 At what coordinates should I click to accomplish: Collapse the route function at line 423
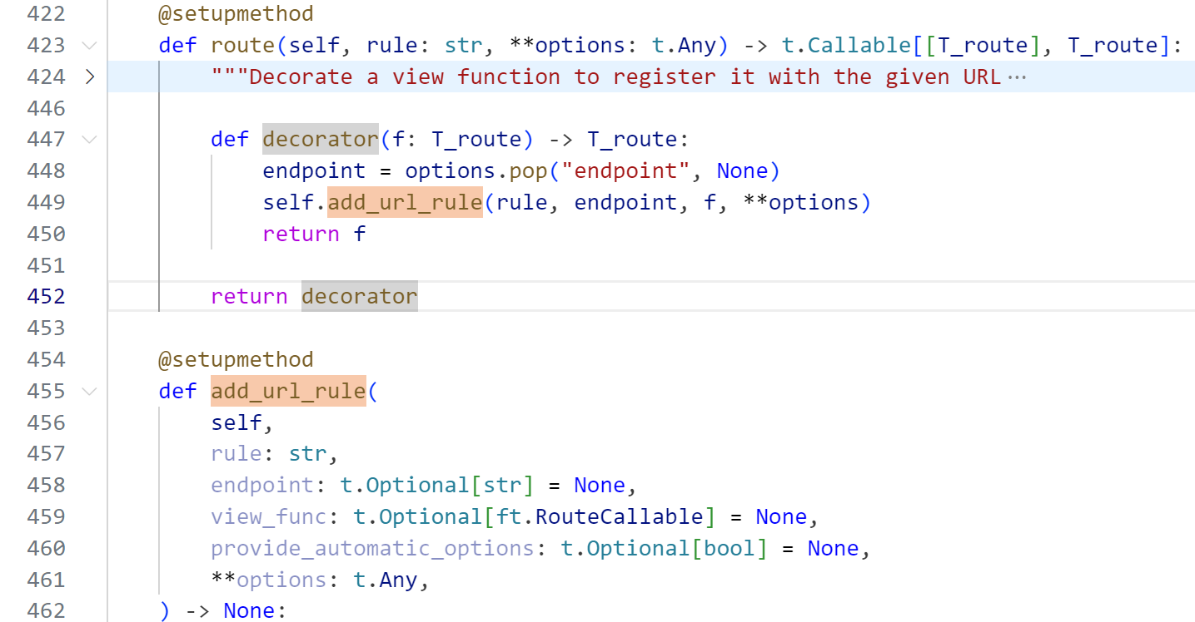(x=90, y=46)
